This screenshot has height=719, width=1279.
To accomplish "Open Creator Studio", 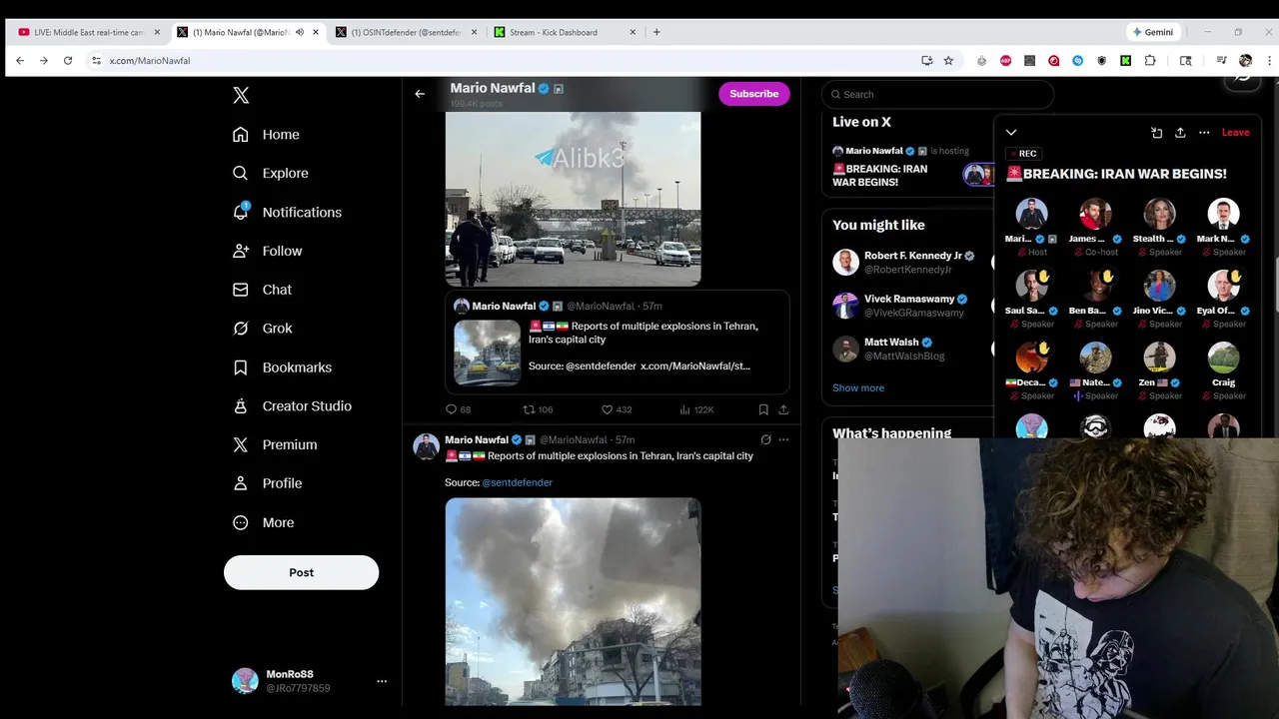I will point(292,406).
